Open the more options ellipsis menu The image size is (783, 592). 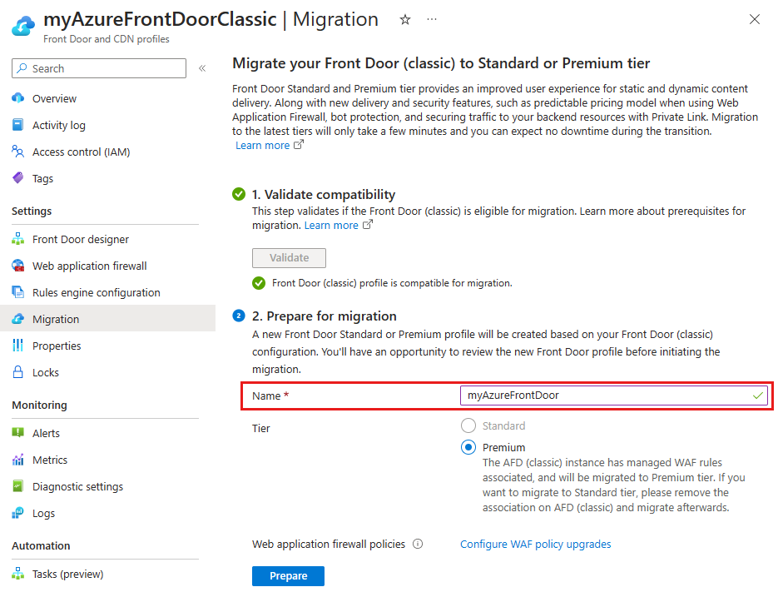tap(432, 19)
